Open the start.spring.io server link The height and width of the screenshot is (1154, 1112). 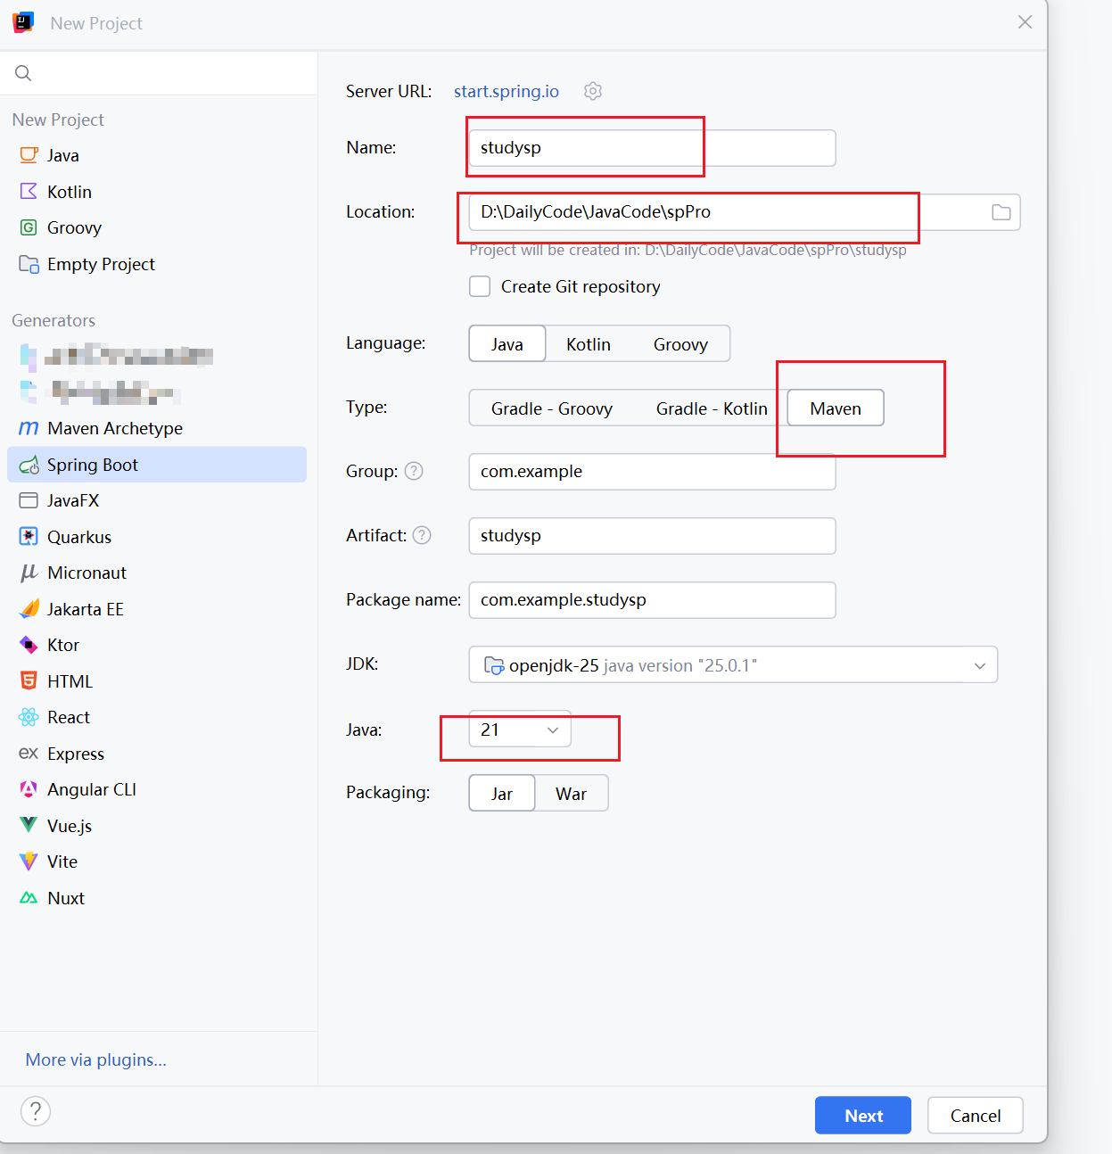click(507, 91)
